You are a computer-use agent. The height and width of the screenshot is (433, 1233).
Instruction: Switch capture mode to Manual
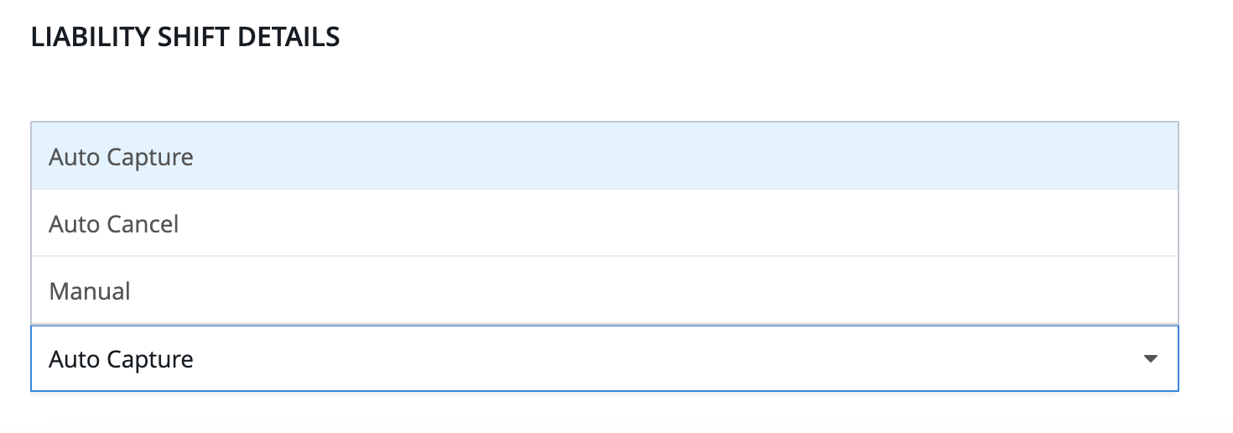tap(604, 291)
